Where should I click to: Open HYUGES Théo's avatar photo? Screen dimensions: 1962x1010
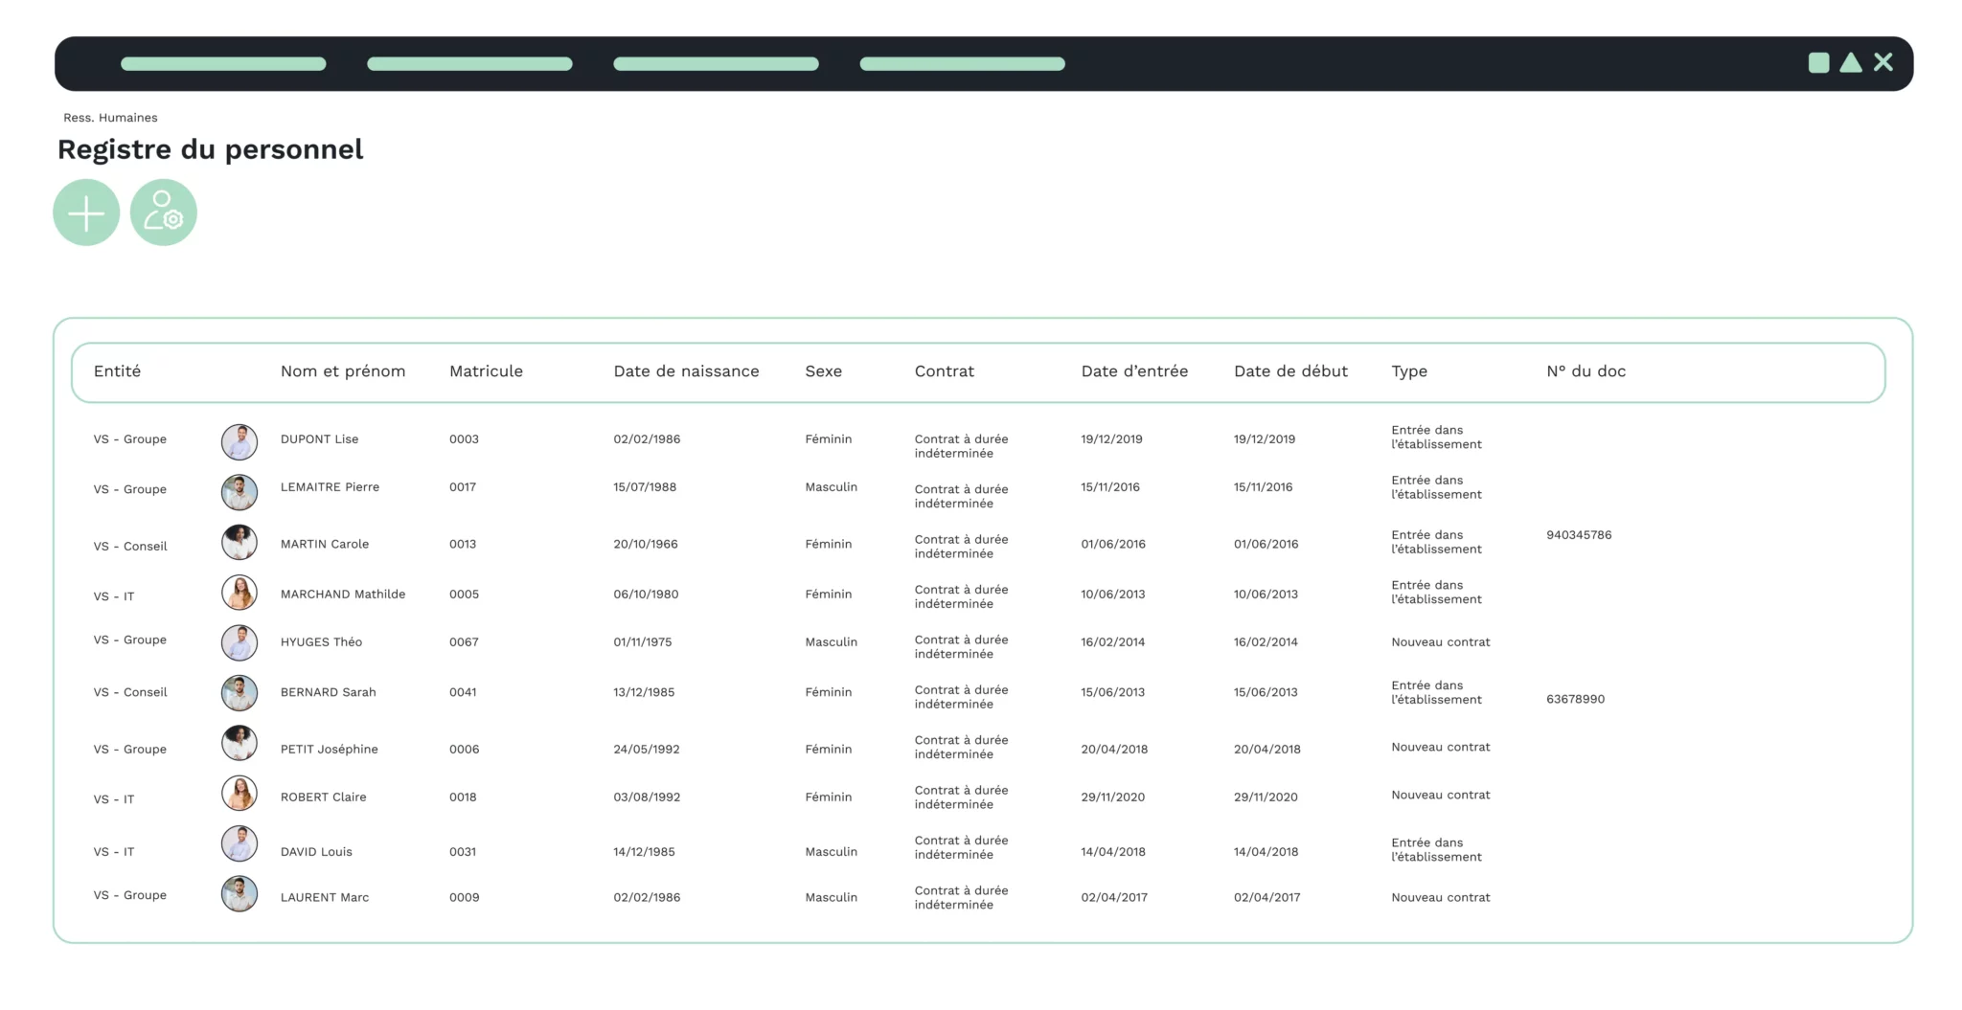tap(240, 643)
